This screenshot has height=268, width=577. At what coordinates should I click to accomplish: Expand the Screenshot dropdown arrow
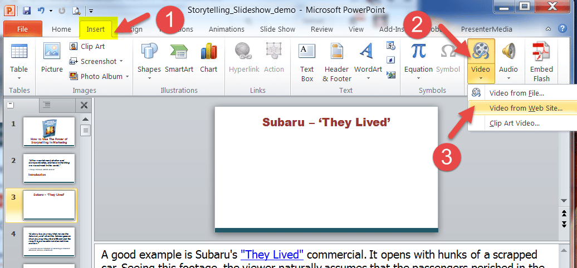coord(121,61)
